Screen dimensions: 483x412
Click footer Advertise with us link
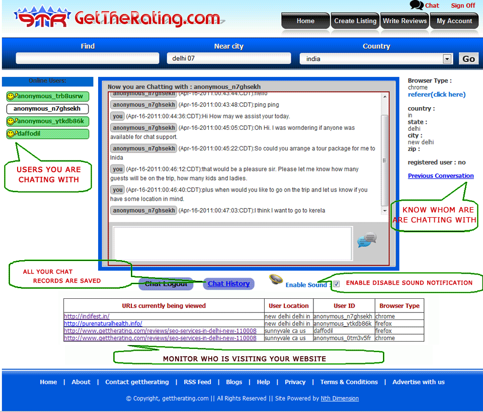click(419, 382)
